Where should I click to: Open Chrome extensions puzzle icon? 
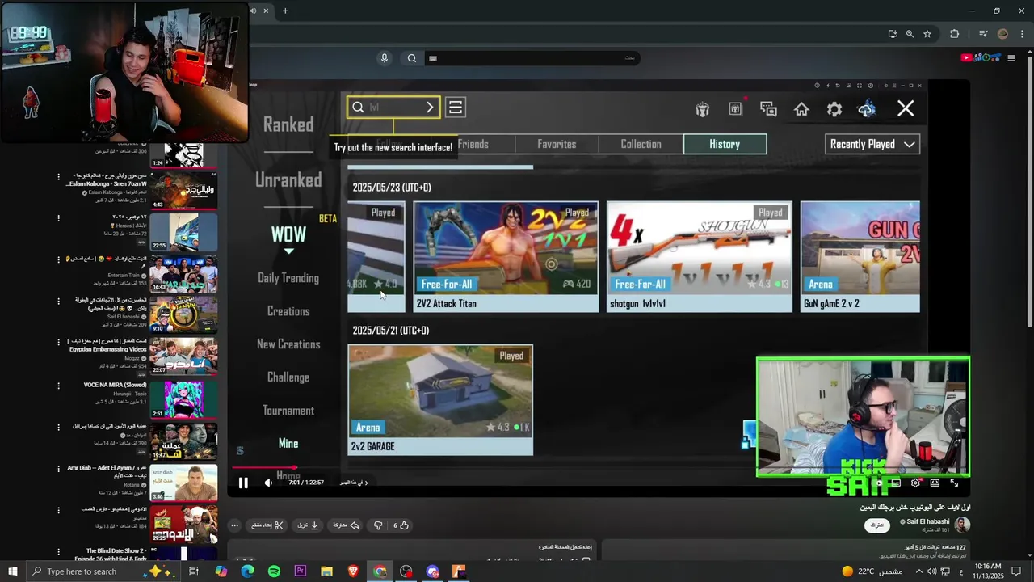[x=955, y=34]
